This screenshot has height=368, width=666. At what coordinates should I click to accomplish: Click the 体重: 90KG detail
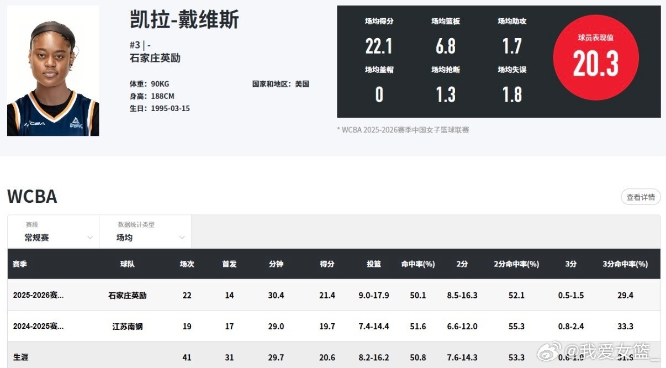[x=149, y=84]
